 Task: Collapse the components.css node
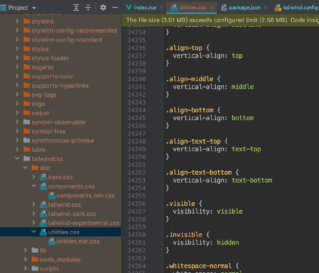click(34, 186)
